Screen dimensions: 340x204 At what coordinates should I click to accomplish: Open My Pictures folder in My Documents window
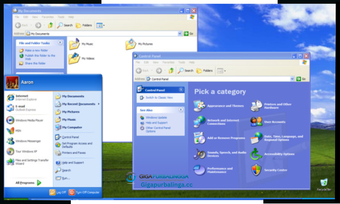tap(139, 44)
